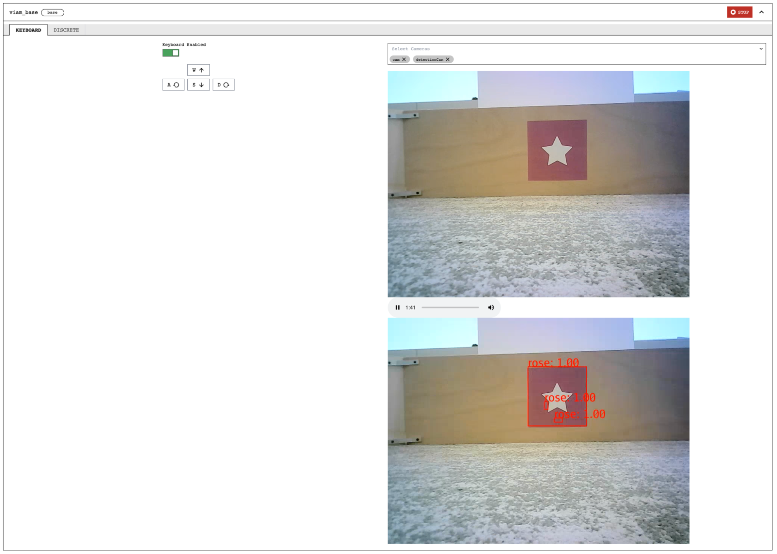
Task: Switch to the DISCRETE tab
Action: (x=66, y=29)
